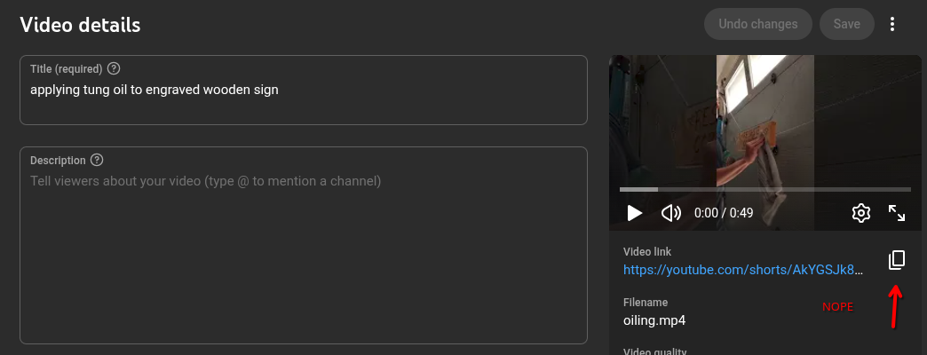
Task: Seek along the video progress bar
Action: tap(765, 189)
